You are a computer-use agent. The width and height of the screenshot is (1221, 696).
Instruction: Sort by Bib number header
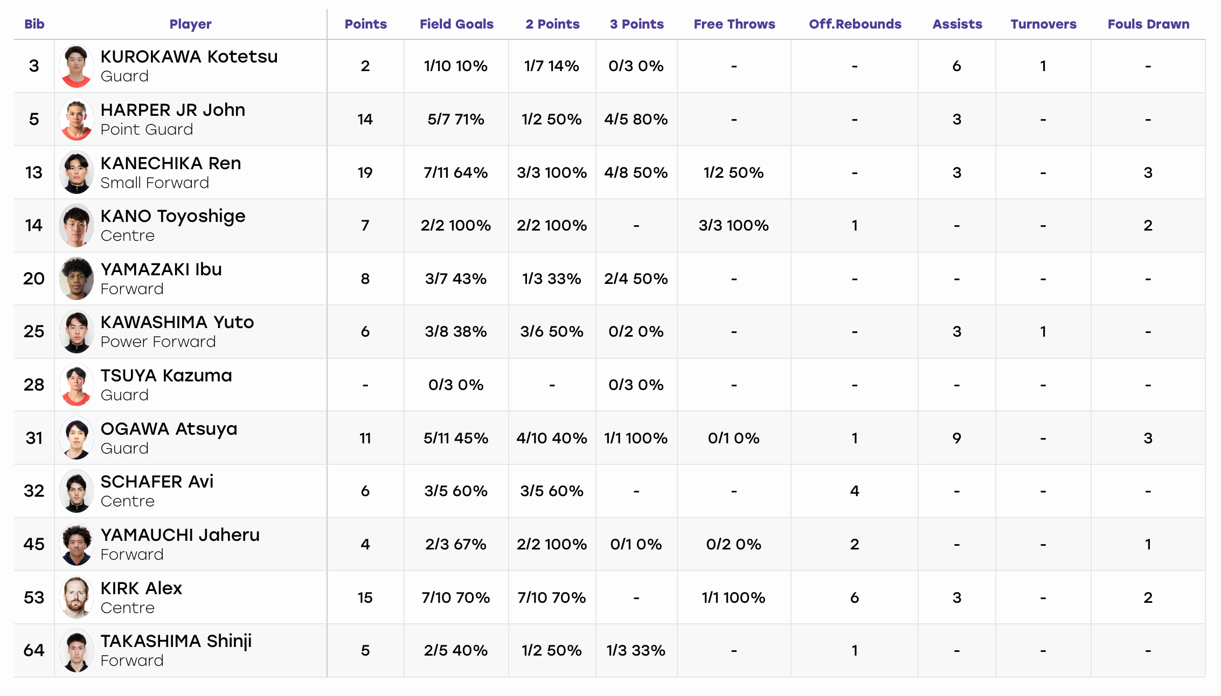[x=34, y=24]
